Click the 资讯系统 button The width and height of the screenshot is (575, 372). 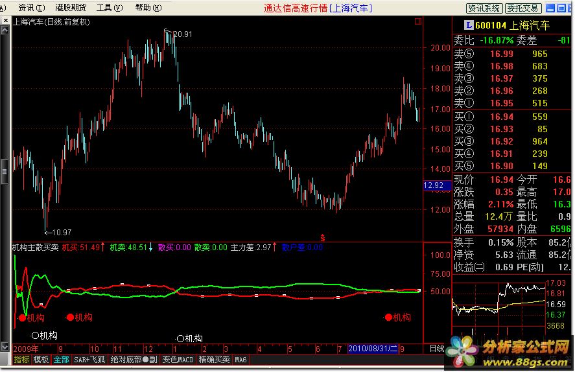(484, 8)
